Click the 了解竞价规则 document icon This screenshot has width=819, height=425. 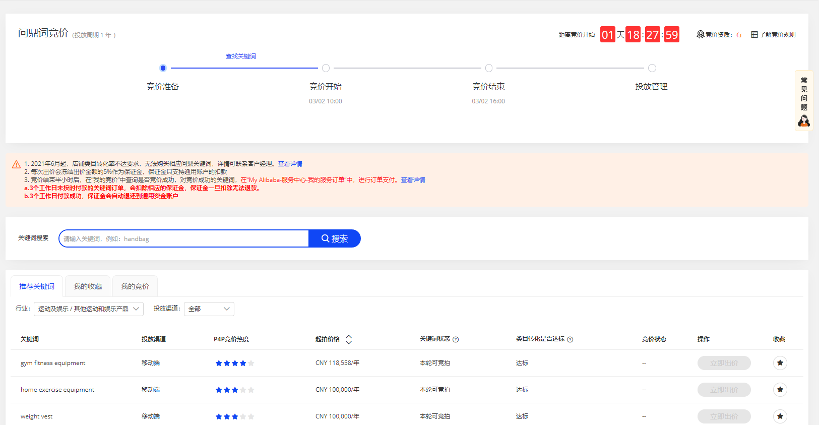pos(754,35)
